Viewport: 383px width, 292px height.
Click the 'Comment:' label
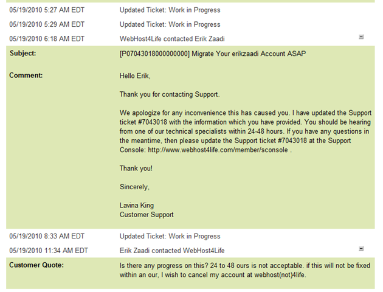[26, 75]
